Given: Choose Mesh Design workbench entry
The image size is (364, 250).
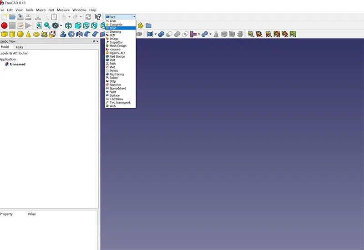Looking at the screenshot, I should pos(121,46).
